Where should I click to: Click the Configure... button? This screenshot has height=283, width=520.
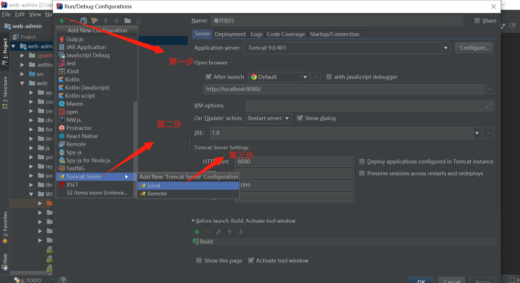click(x=474, y=48)
